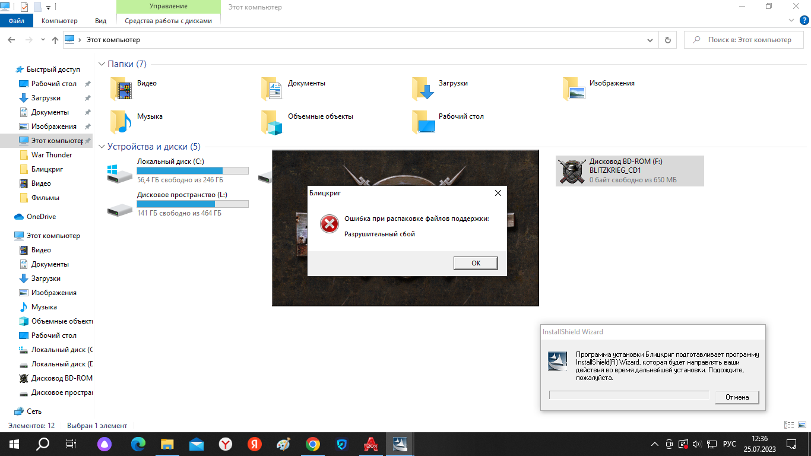Viewport: 811px width, 456px height.
Task: Open the Изображения folder in Папки group
Action: [598, 88]
